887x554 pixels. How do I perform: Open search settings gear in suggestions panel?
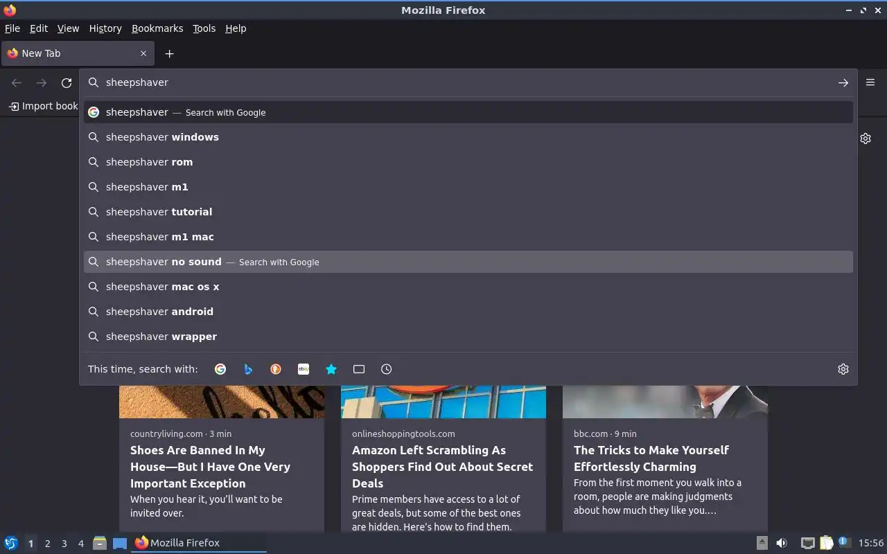click(x=843, y=369)
